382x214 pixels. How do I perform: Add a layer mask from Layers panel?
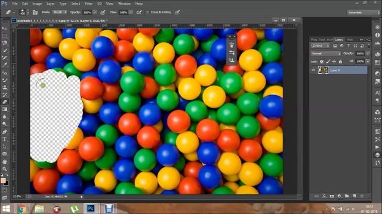[x=332, y=196]
